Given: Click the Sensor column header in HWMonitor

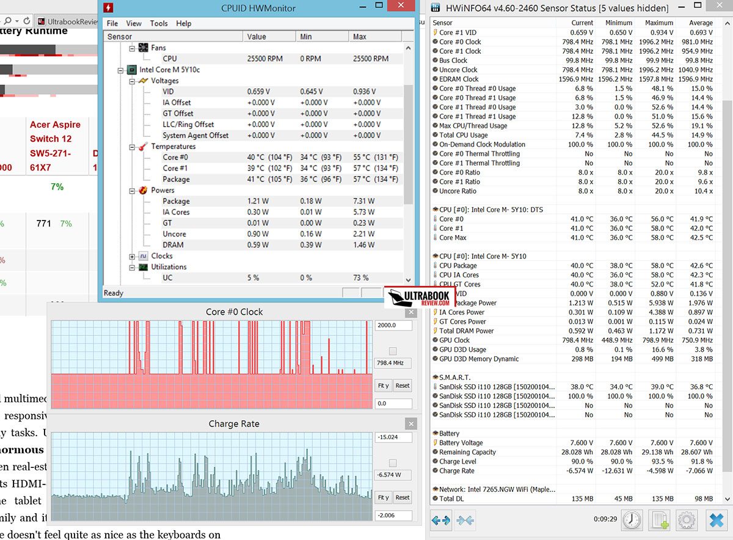Looking at the screenshot, I should (173, 37).
